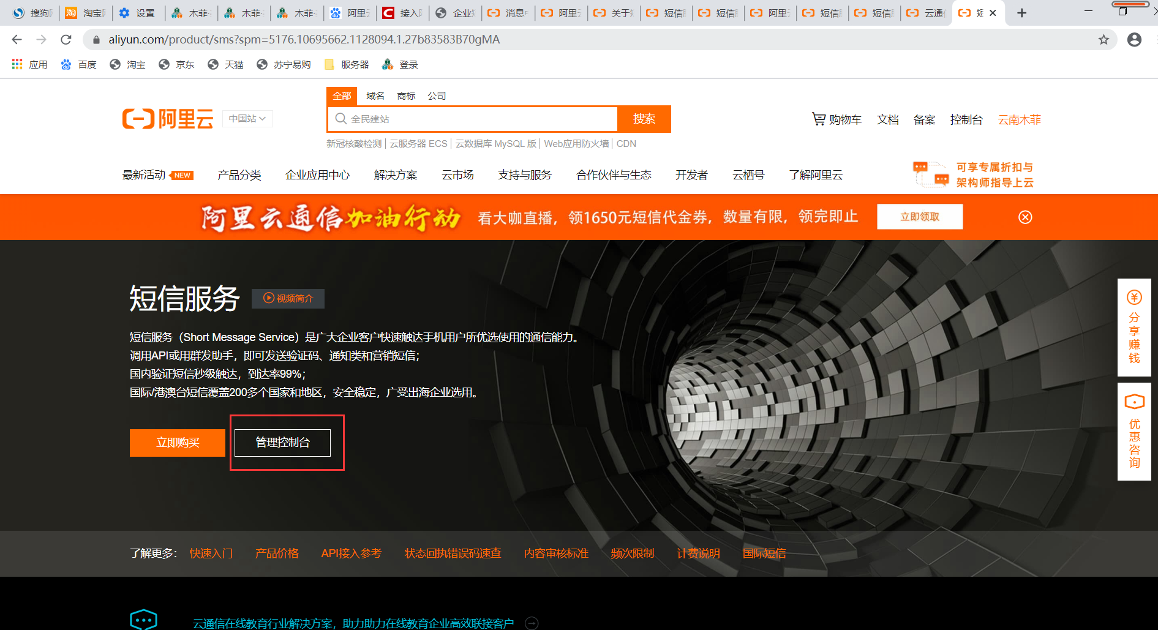Open the 新冠核酸检测 hot search link
This screenshot has height=630, width=1158.
(x=354, y=144)
